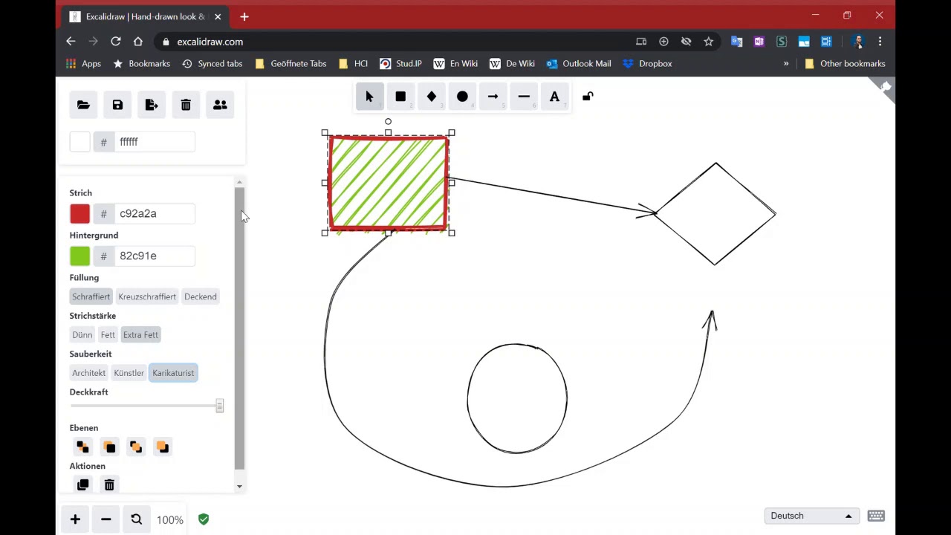
Task: Bring selection forward one layer
Action: point(136,447)
